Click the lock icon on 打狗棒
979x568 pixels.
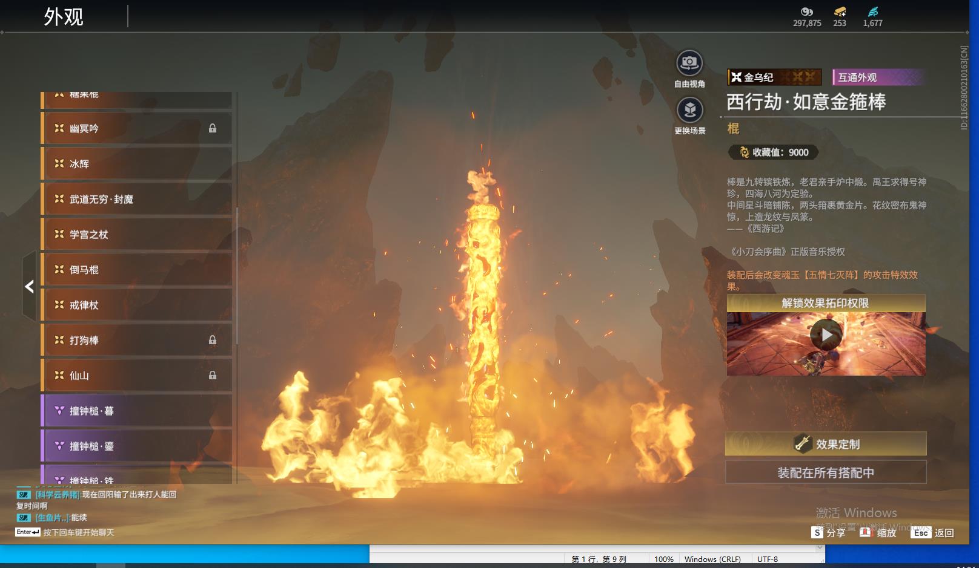(213, 340)
